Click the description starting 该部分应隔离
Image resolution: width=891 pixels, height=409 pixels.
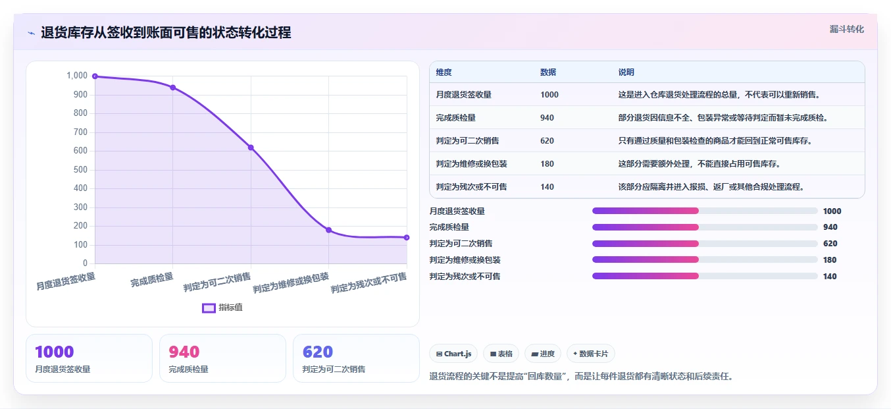711,187
